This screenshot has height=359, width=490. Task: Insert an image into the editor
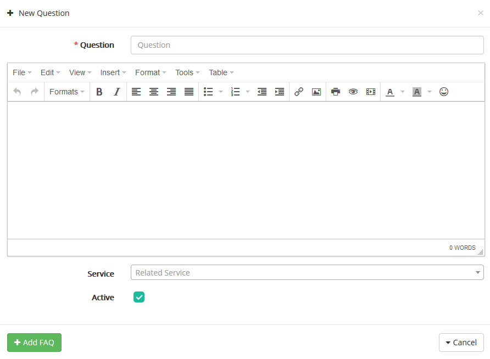(x=316, y=92)
